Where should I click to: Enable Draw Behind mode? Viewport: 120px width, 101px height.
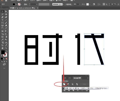point(4,61)
